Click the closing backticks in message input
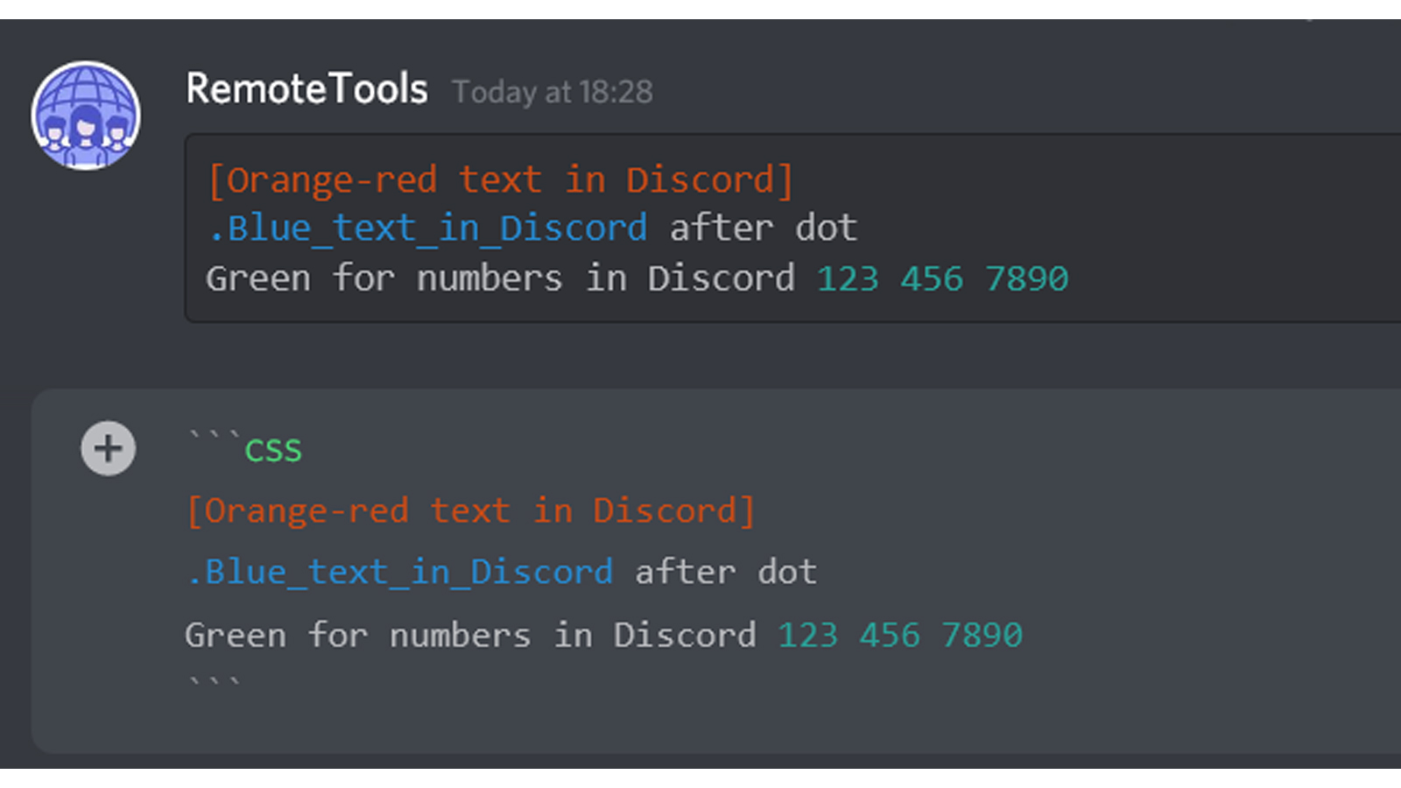 coord(214,681)
